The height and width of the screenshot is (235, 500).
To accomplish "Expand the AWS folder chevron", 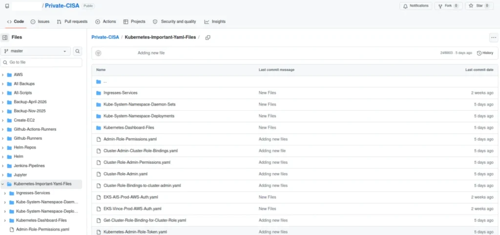I will 3,75.
